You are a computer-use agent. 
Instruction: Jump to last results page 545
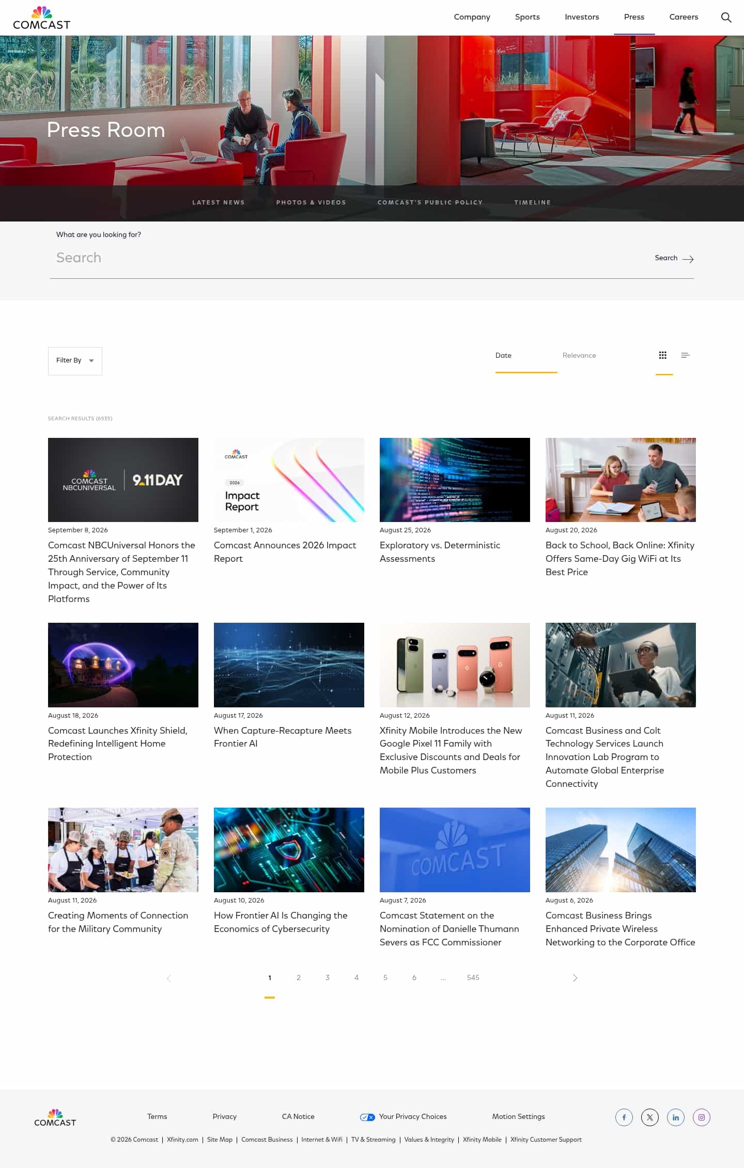(x=473, y=977)
